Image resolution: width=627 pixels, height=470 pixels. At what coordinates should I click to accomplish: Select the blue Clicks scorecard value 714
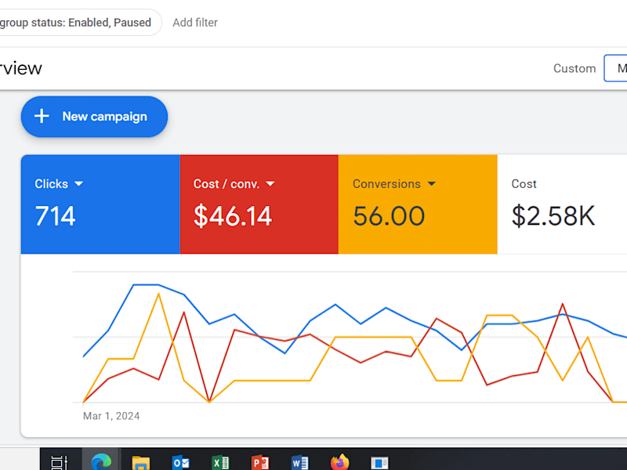coord(55,216)
